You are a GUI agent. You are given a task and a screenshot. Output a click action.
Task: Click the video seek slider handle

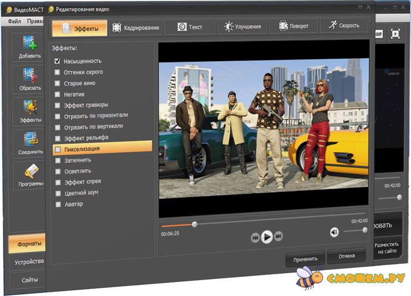pyautogui.click(x=194, y=224)
